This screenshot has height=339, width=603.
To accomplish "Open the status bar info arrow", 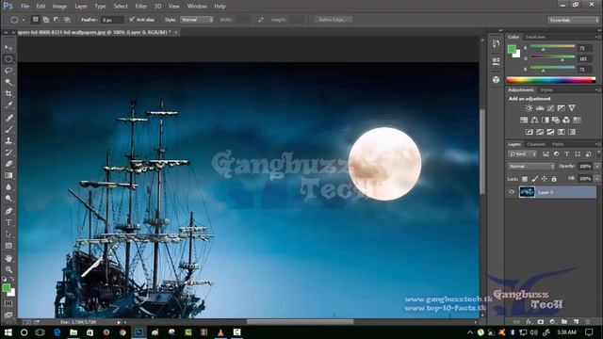I will point(120,322).
